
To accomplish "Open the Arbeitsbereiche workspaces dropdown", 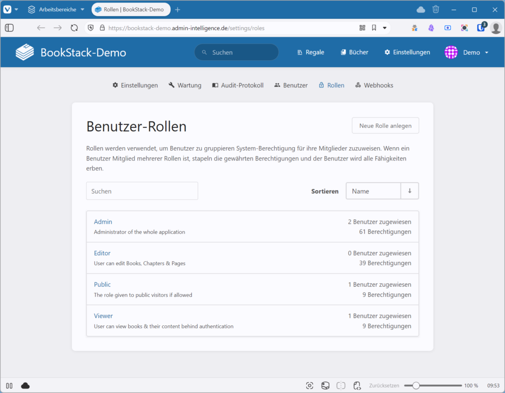I will 56,9.
